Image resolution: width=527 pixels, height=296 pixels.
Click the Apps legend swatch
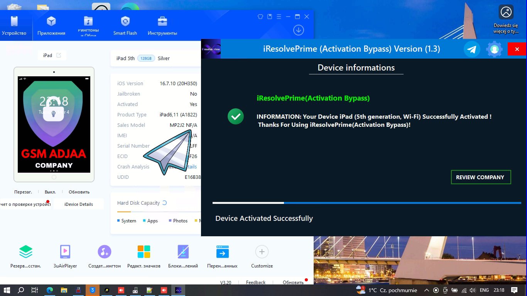[144, 221]
